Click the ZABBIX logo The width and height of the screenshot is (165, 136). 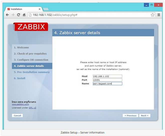(31, 27)
